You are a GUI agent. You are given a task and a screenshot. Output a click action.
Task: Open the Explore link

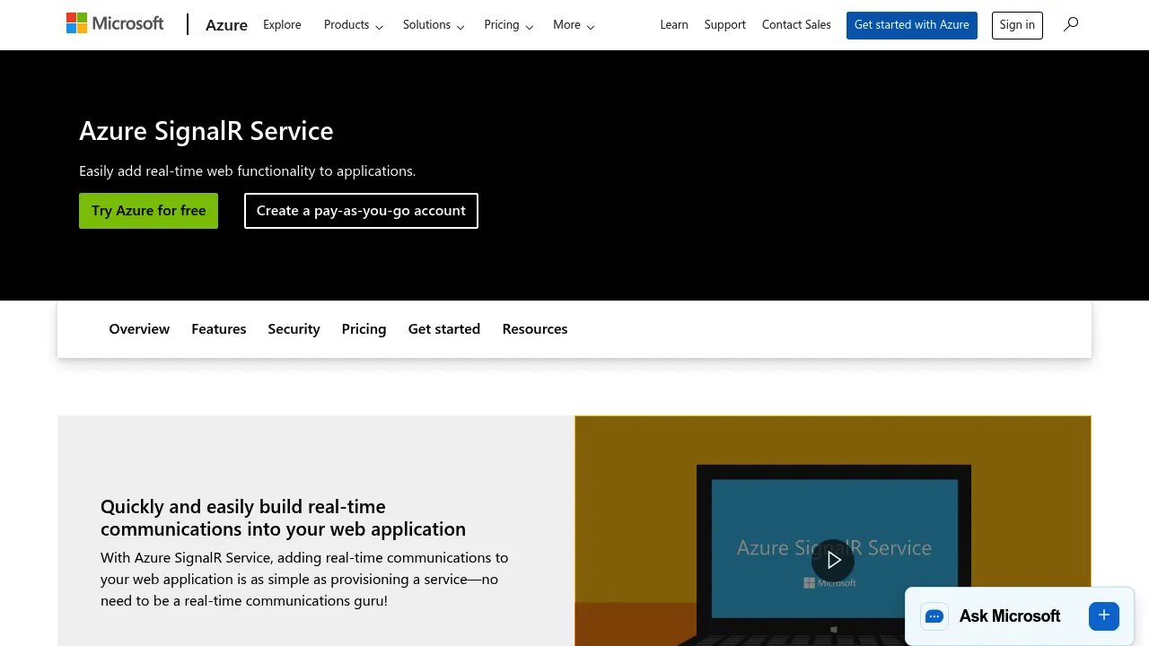(282, 25)
